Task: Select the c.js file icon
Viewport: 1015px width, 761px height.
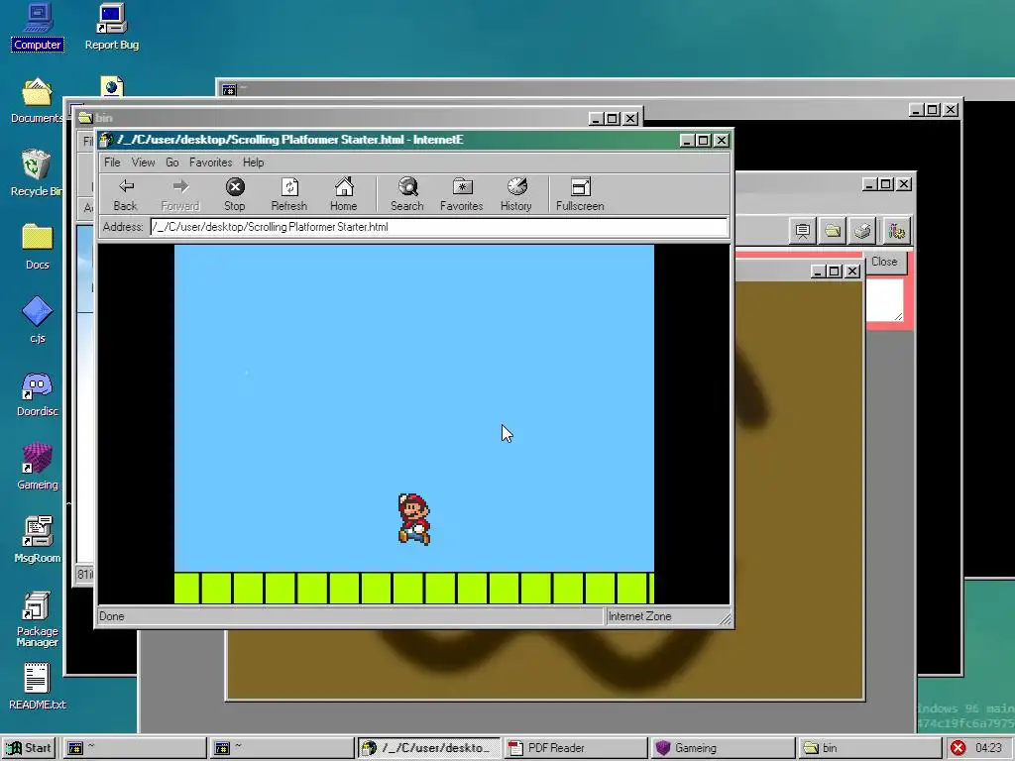Action: 37,320
